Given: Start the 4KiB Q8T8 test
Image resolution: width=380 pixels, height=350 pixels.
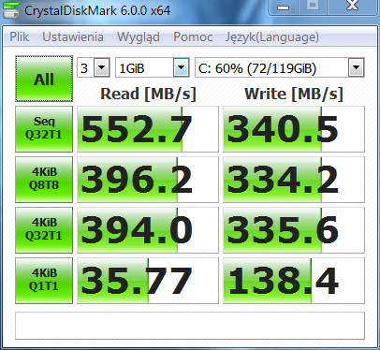Looking at the screenshot, I should coord(44,180).
